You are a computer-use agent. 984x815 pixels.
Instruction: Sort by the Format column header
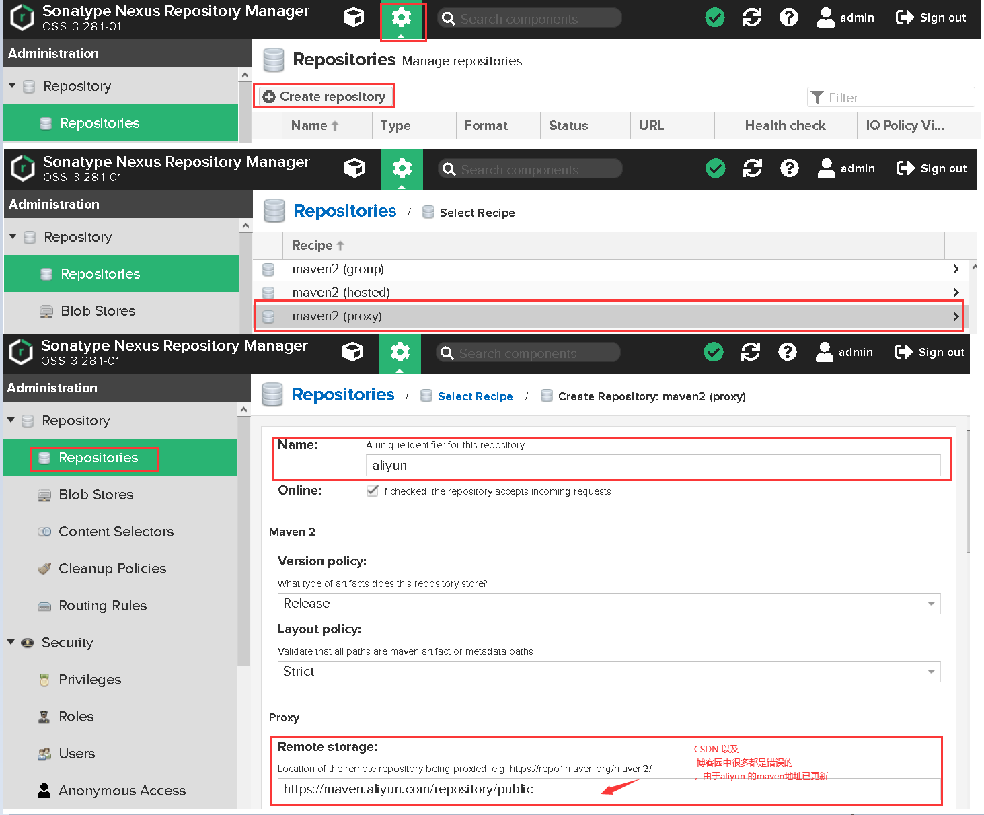498,126
